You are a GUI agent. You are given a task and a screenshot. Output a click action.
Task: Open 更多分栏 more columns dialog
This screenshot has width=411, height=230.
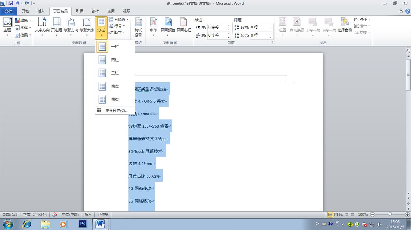[x=115, y=110]
